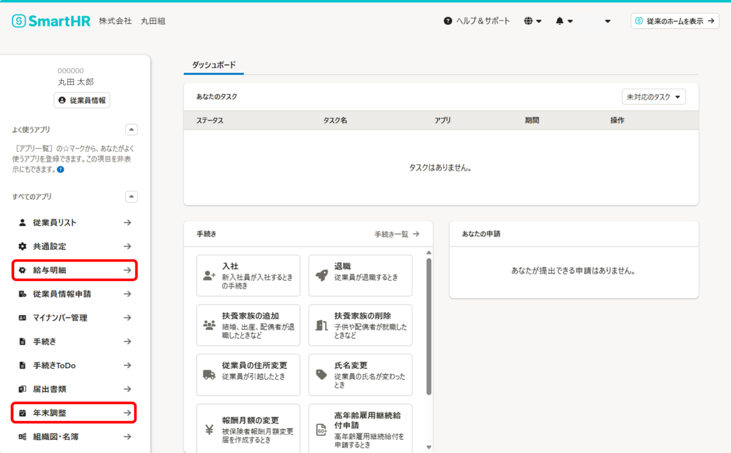Open マイナンバー管理 in sidebar
Screen dimensions: 731x453
pyautogui.click(x=75, y=318)
